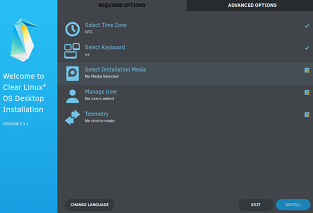Image resolution: width=313 pixels, height=213 pixels.
Task: Click the 'No choice made' status text
Action: [100, 121]
